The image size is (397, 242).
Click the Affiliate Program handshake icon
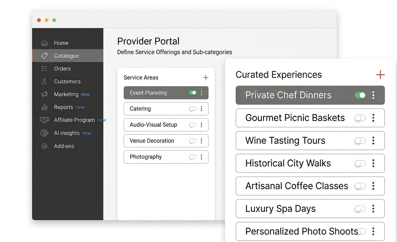click(44, 120)
